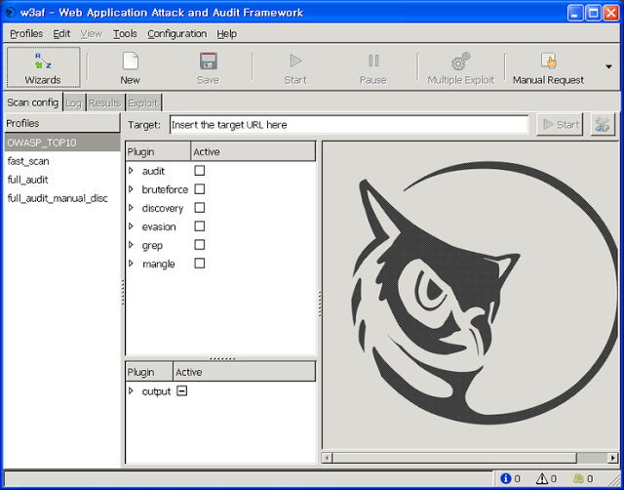Select the audit plugin row label
The image size is (624, 490).
(x=153, y=171)
